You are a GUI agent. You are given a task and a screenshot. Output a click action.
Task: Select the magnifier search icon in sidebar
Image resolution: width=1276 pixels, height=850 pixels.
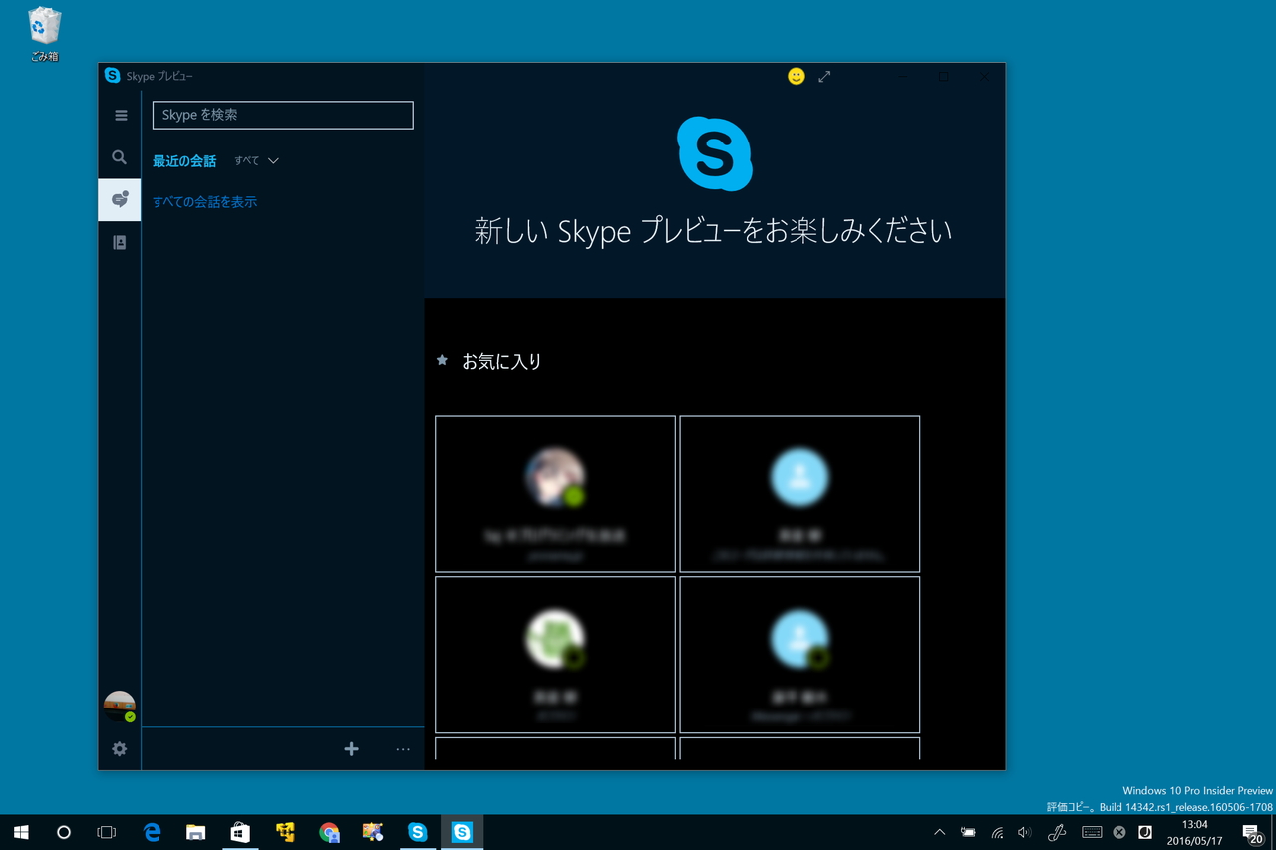[119, 157]
